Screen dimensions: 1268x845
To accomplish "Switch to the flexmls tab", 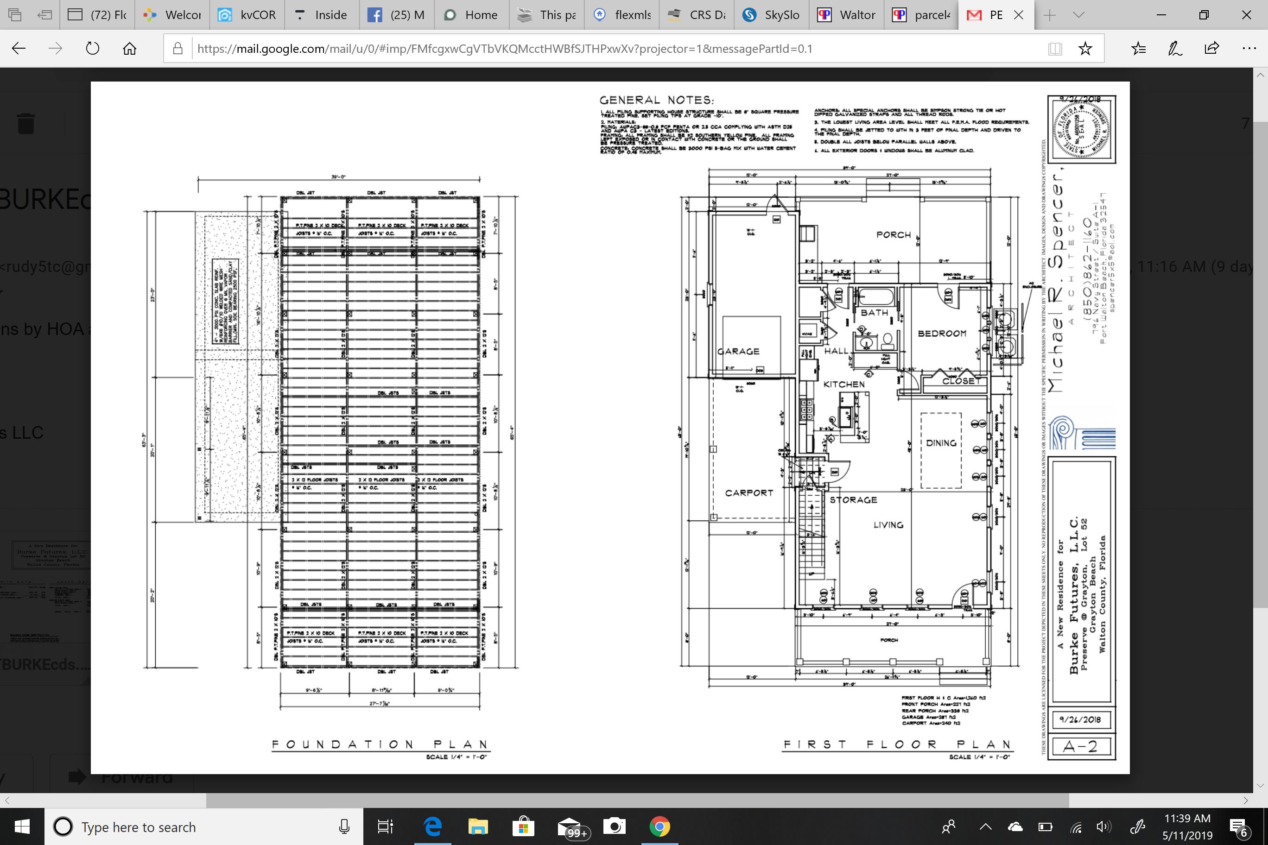I will pyautogui.click(x=623, y=15).
